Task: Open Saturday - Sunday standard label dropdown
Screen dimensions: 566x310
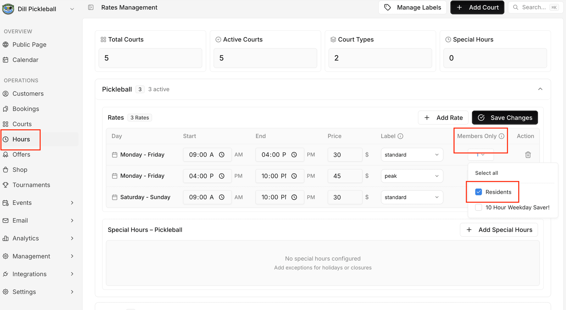Action: pyautogui.click(x=412, y=197)
